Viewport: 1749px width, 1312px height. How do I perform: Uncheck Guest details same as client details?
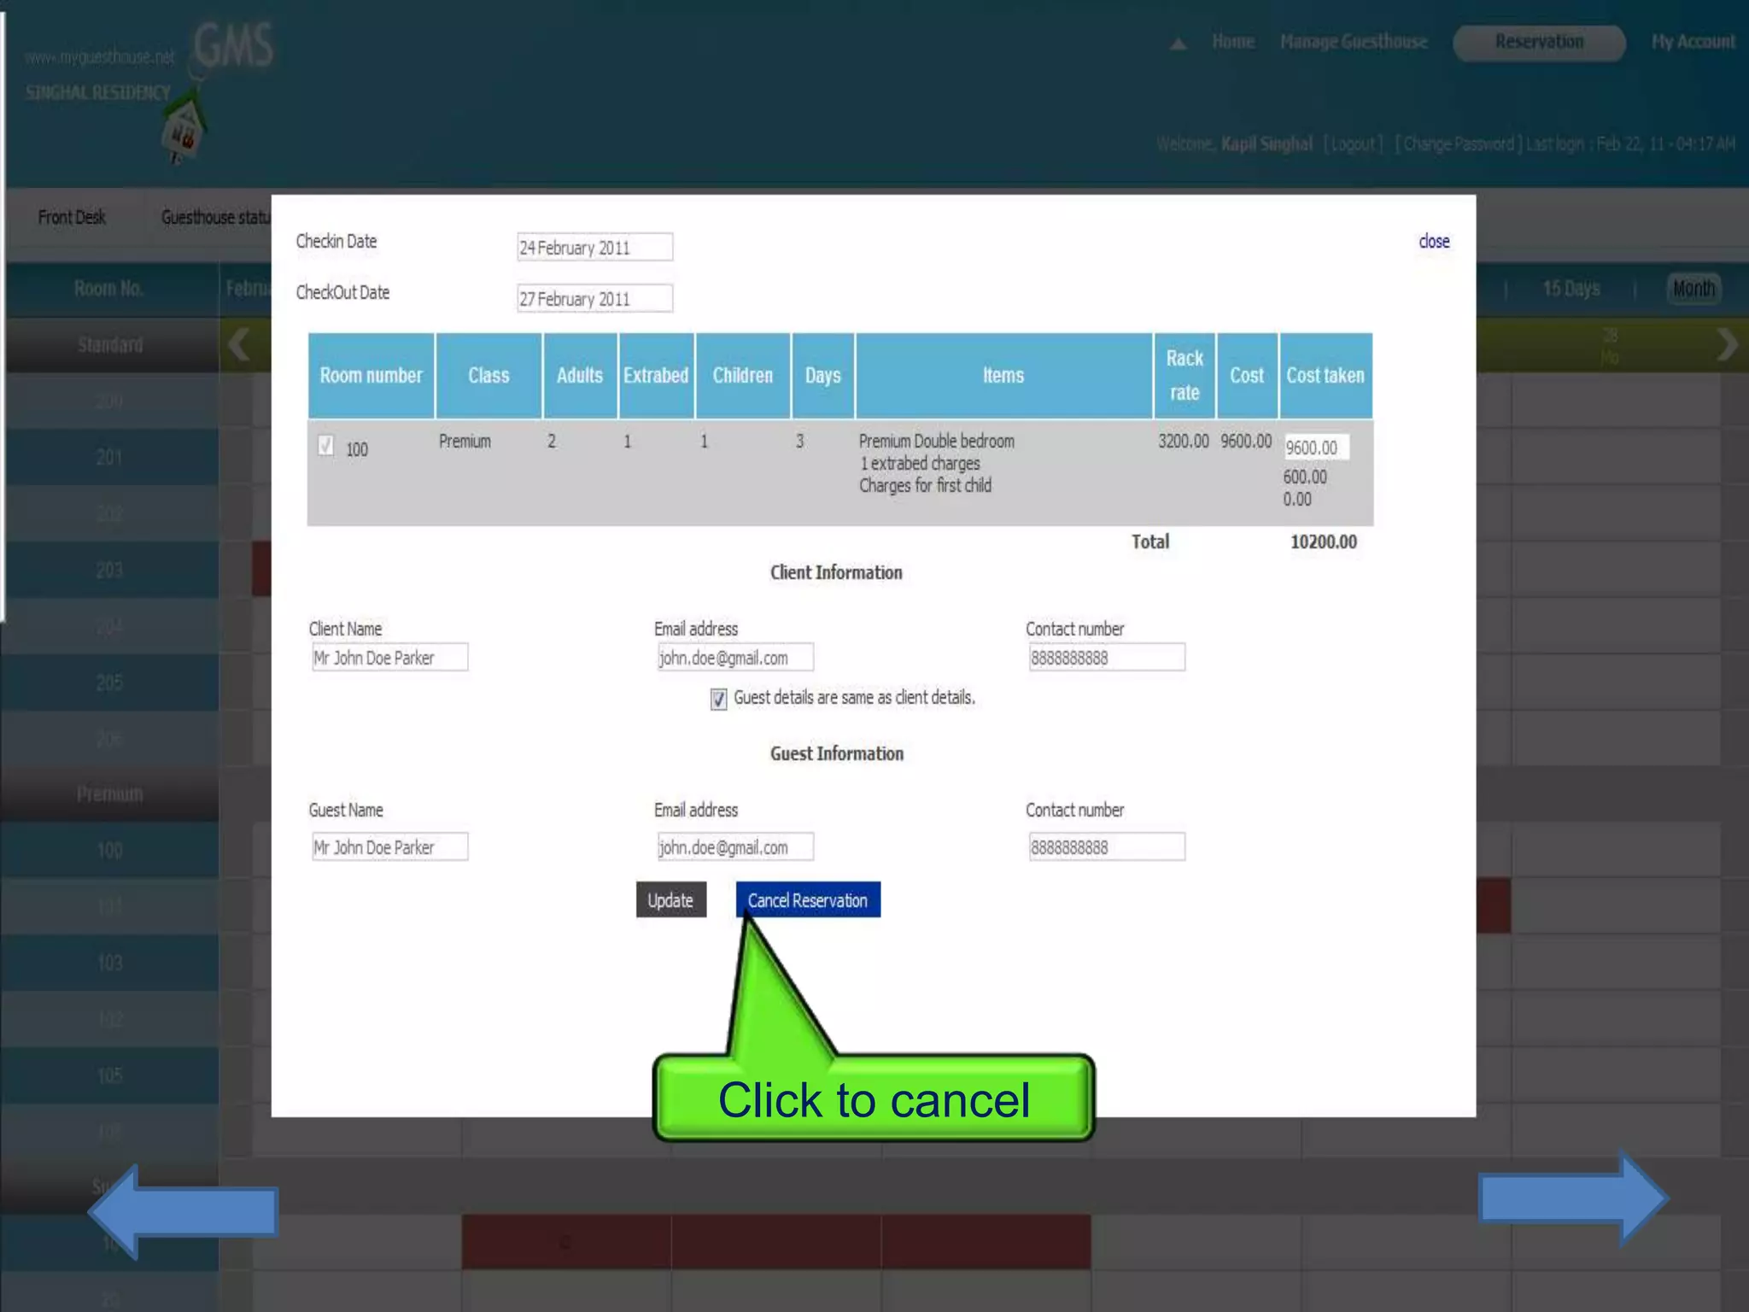click(718, 700)
